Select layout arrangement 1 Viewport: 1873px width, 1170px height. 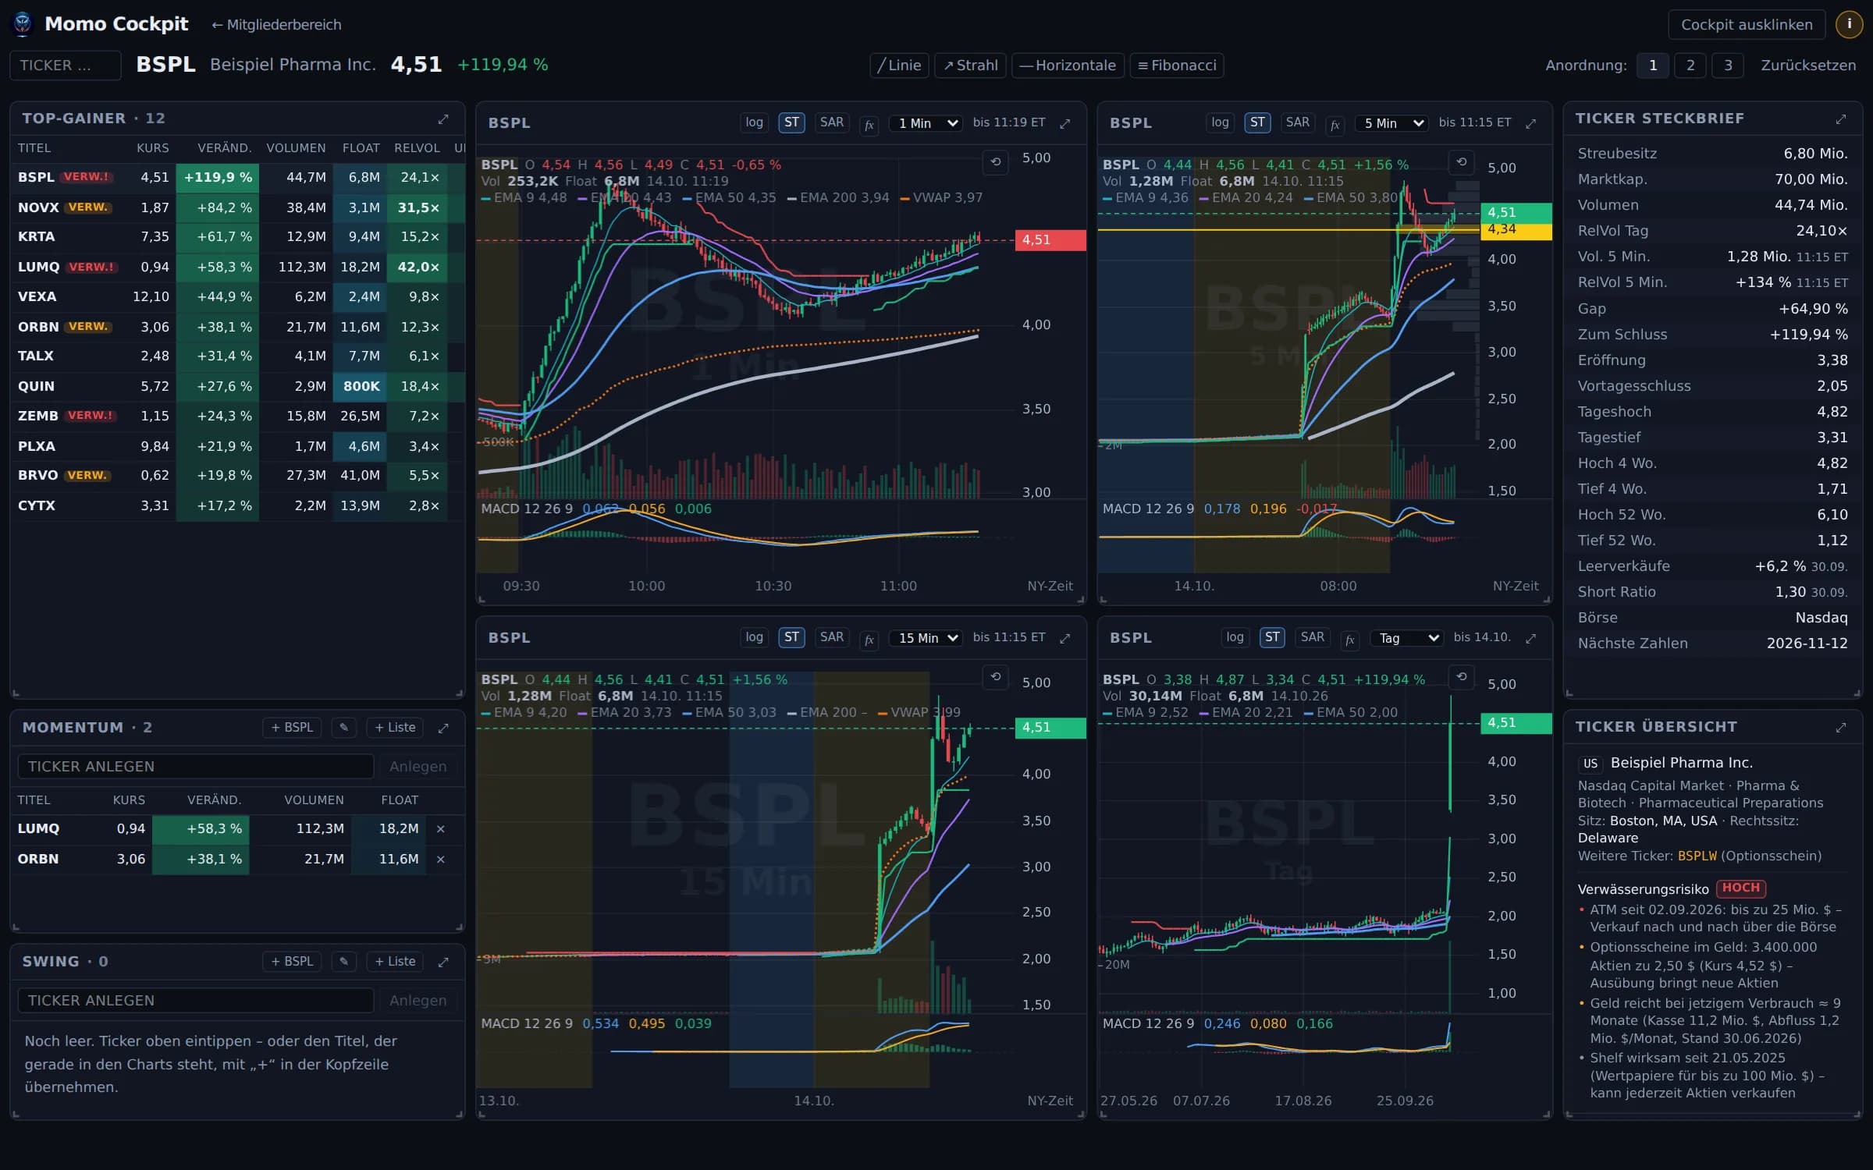click(x=1653, y=66)
